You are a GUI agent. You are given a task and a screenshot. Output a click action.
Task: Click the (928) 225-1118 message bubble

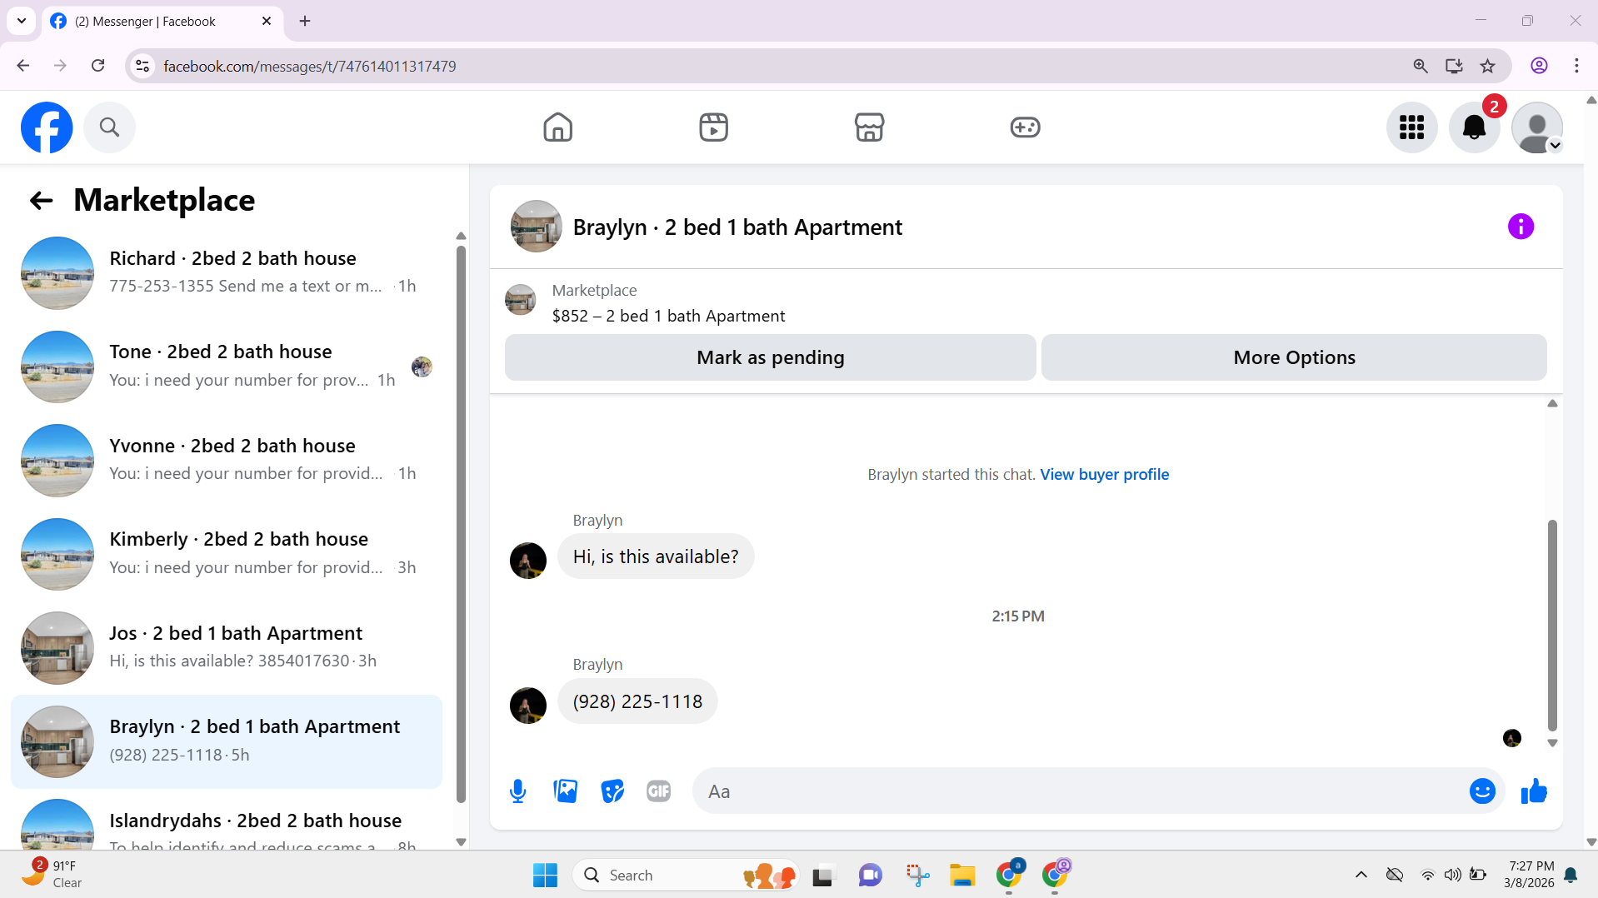click(x=637, y=701)
